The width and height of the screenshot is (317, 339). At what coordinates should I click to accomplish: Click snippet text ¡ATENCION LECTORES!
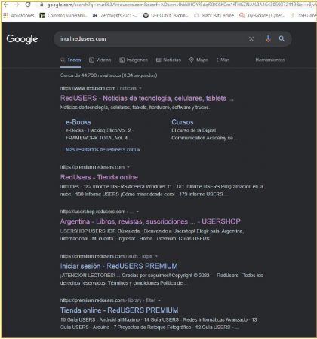click(x=88, y=276)
